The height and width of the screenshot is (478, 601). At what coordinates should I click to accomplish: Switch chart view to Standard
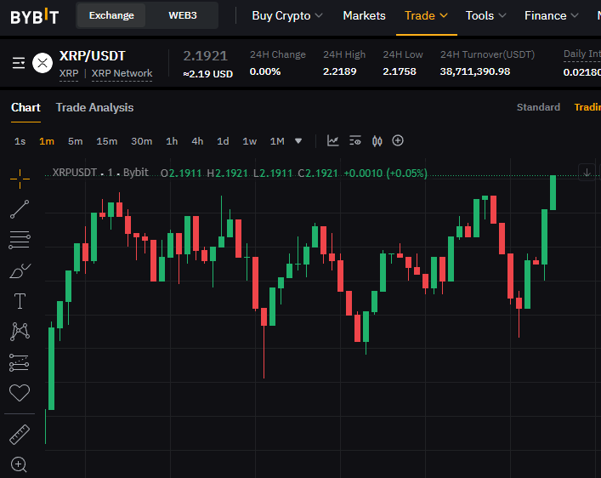coord(538,107)
